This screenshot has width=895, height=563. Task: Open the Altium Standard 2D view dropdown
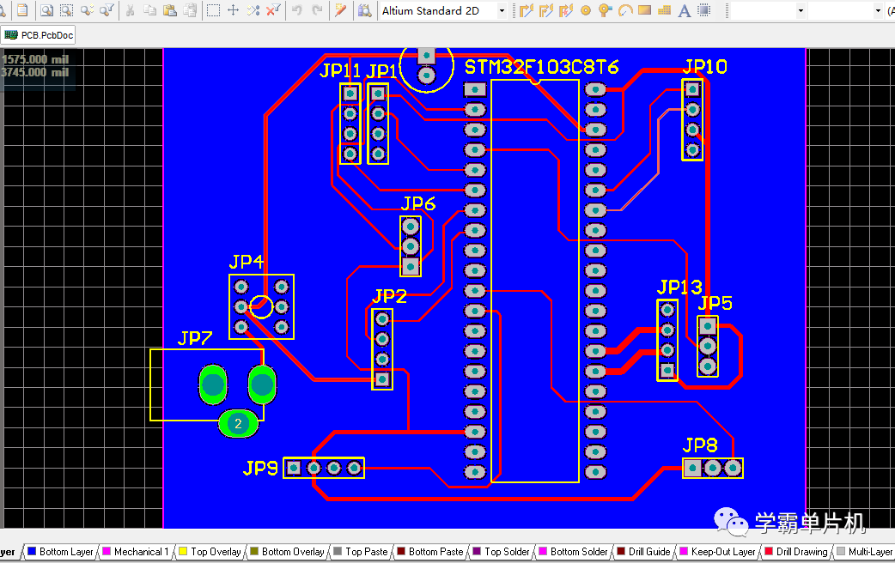(502, 10)
